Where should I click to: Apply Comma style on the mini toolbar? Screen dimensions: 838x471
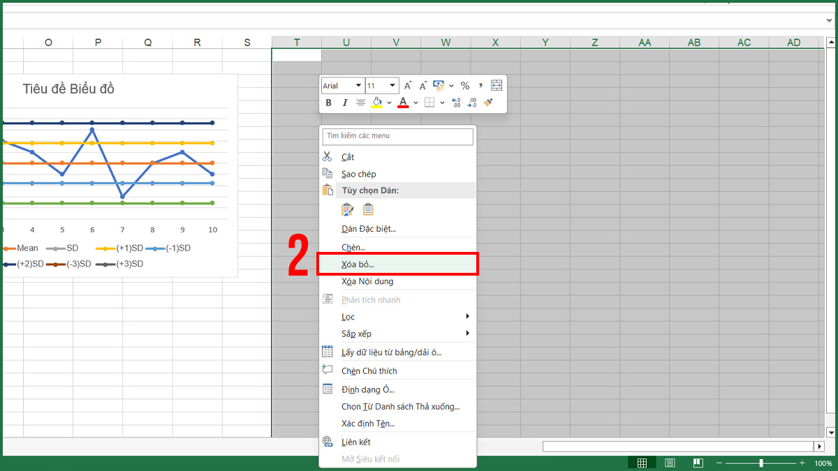point(481,85)
